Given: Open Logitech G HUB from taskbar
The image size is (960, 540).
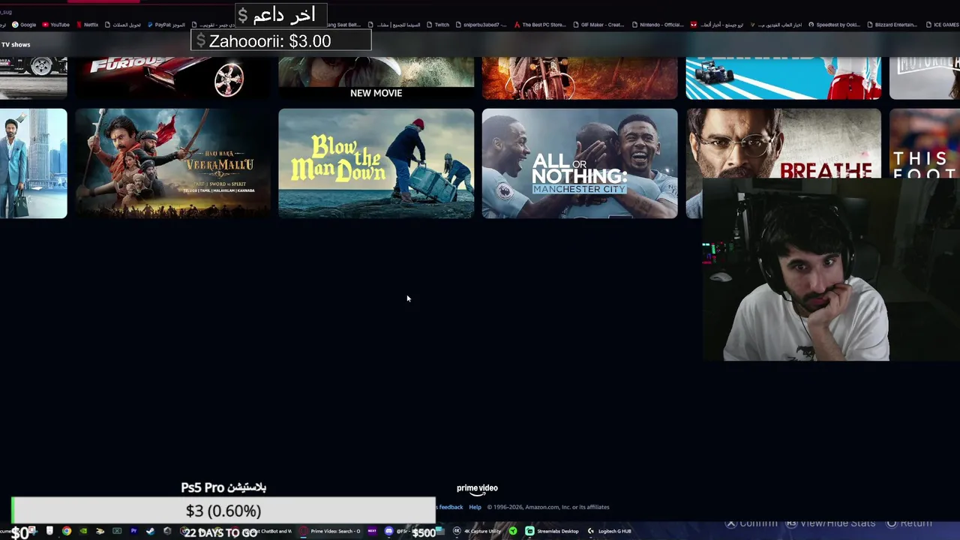Looking at the screenshot, I should pos(609,531).
